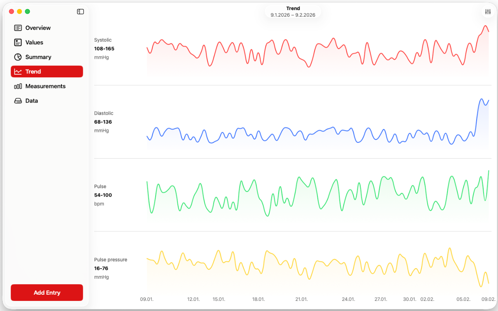Toggle the sidebar with the panel icon
Image resolution: width=498 pixels, height=311 pixels.
80,12
